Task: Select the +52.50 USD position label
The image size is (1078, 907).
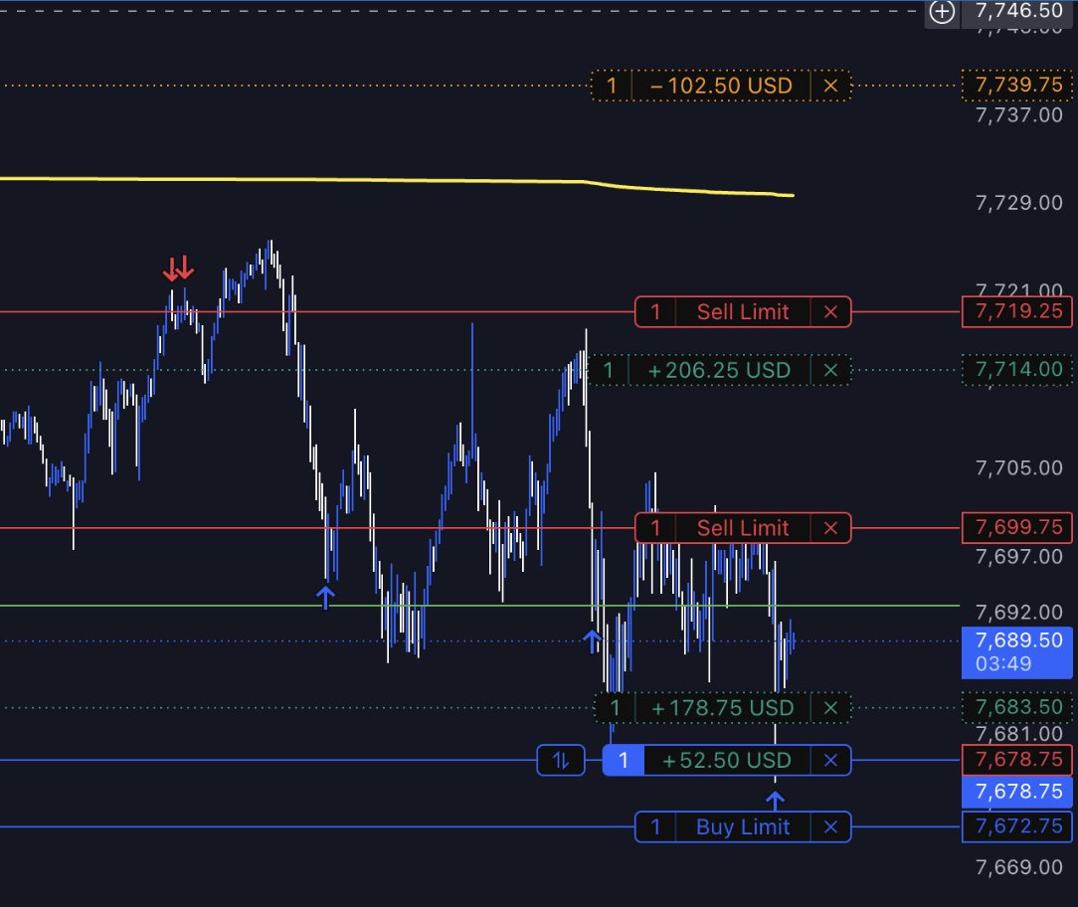Action: tap(727, 761)
